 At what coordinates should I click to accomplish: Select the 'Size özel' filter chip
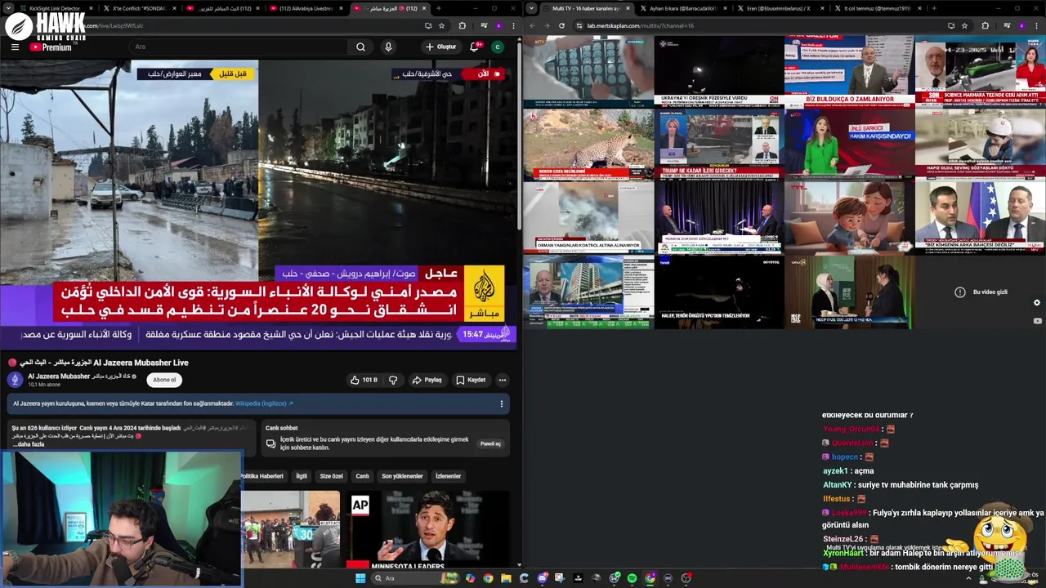click(331, 476)
